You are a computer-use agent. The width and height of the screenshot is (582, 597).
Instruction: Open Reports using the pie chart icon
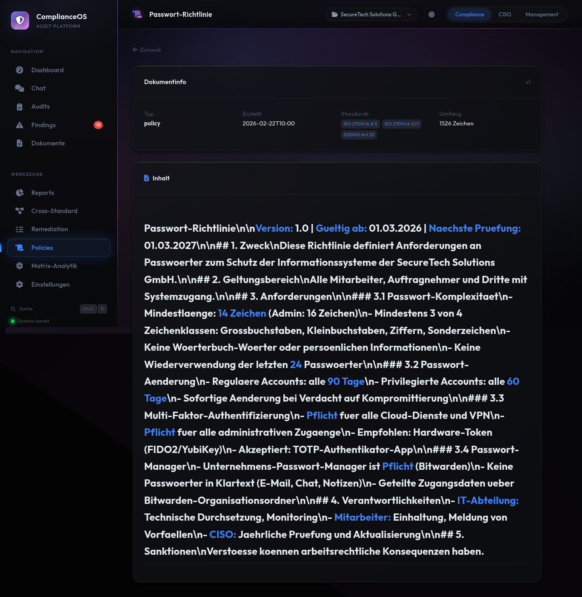click(20, 193)
